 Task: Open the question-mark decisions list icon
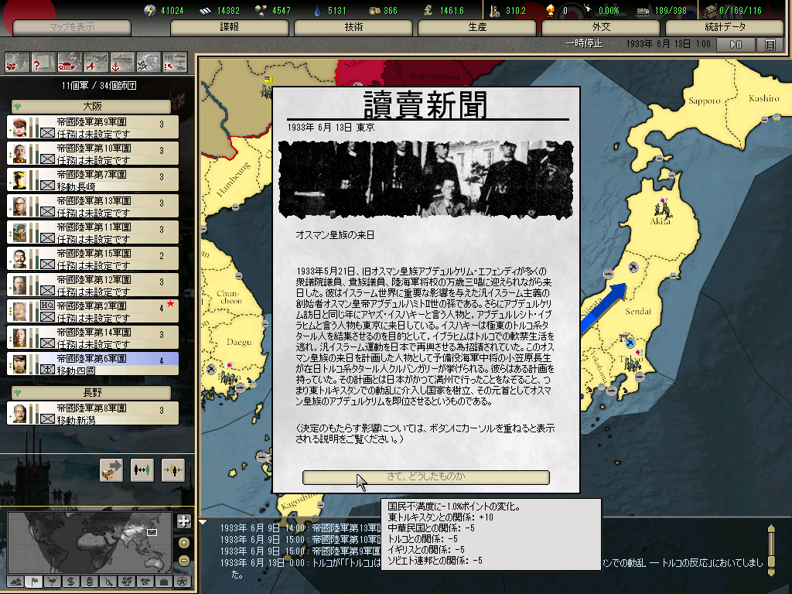[x=43, y=62]
